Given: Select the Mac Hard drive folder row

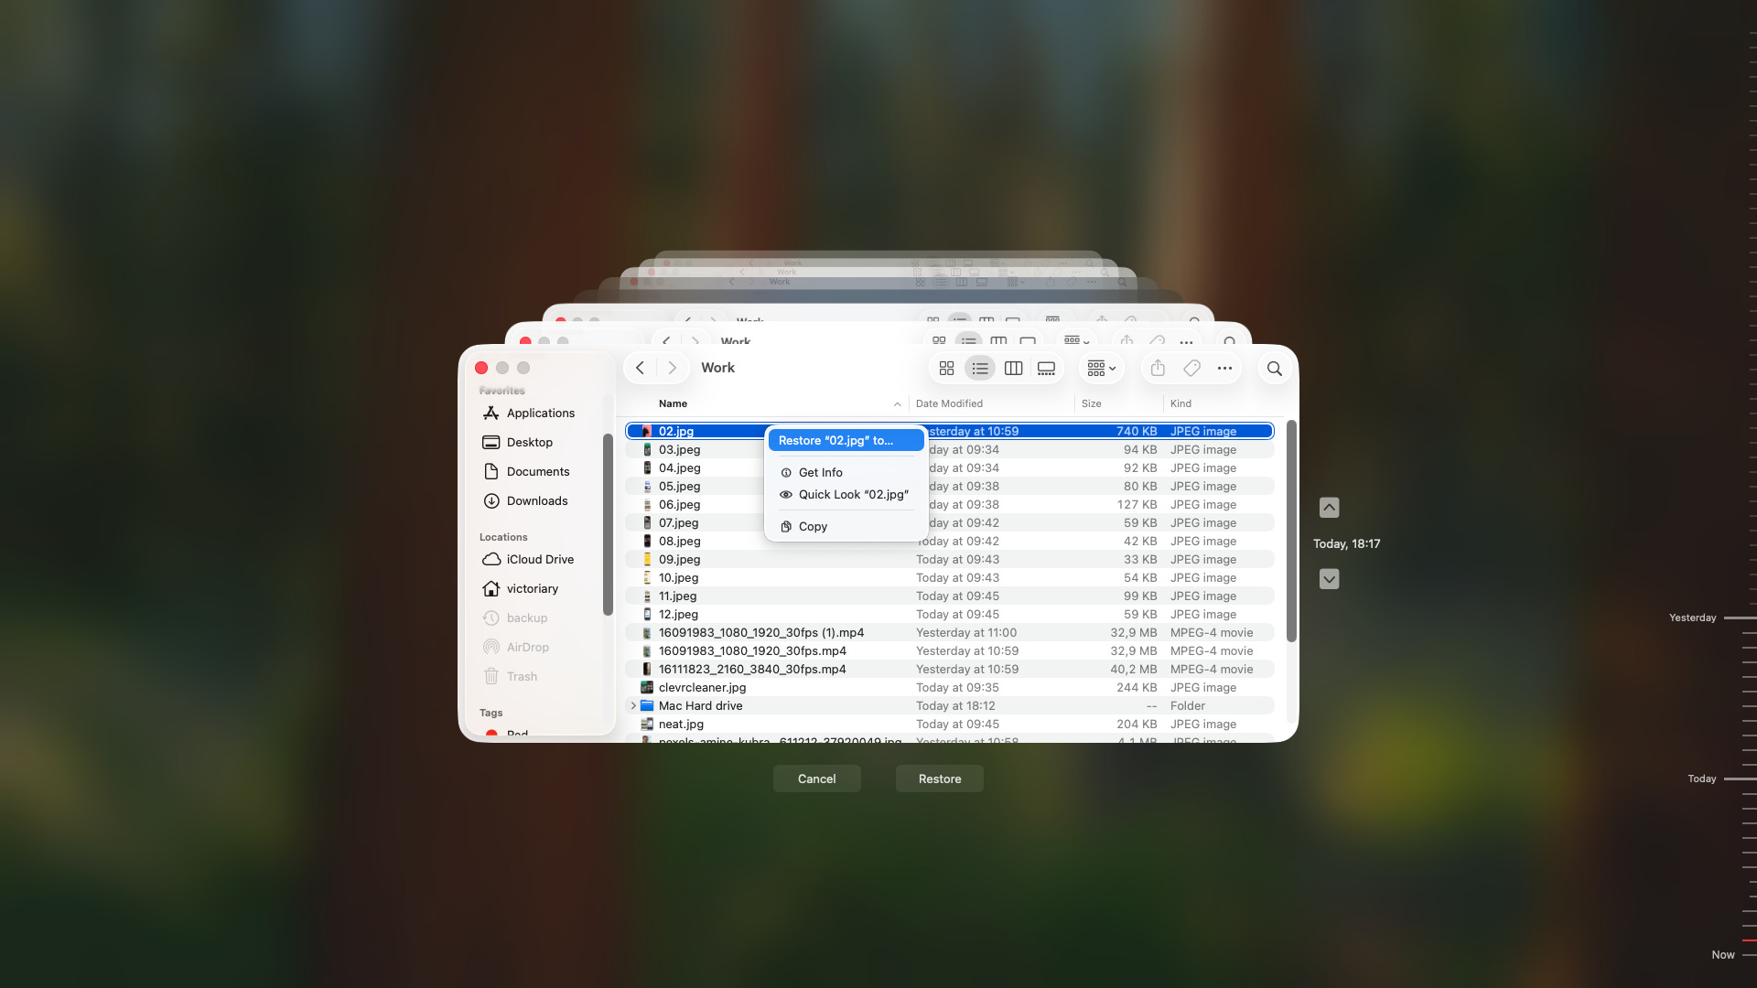Looking at the screenshot, I should coord(950,705).
